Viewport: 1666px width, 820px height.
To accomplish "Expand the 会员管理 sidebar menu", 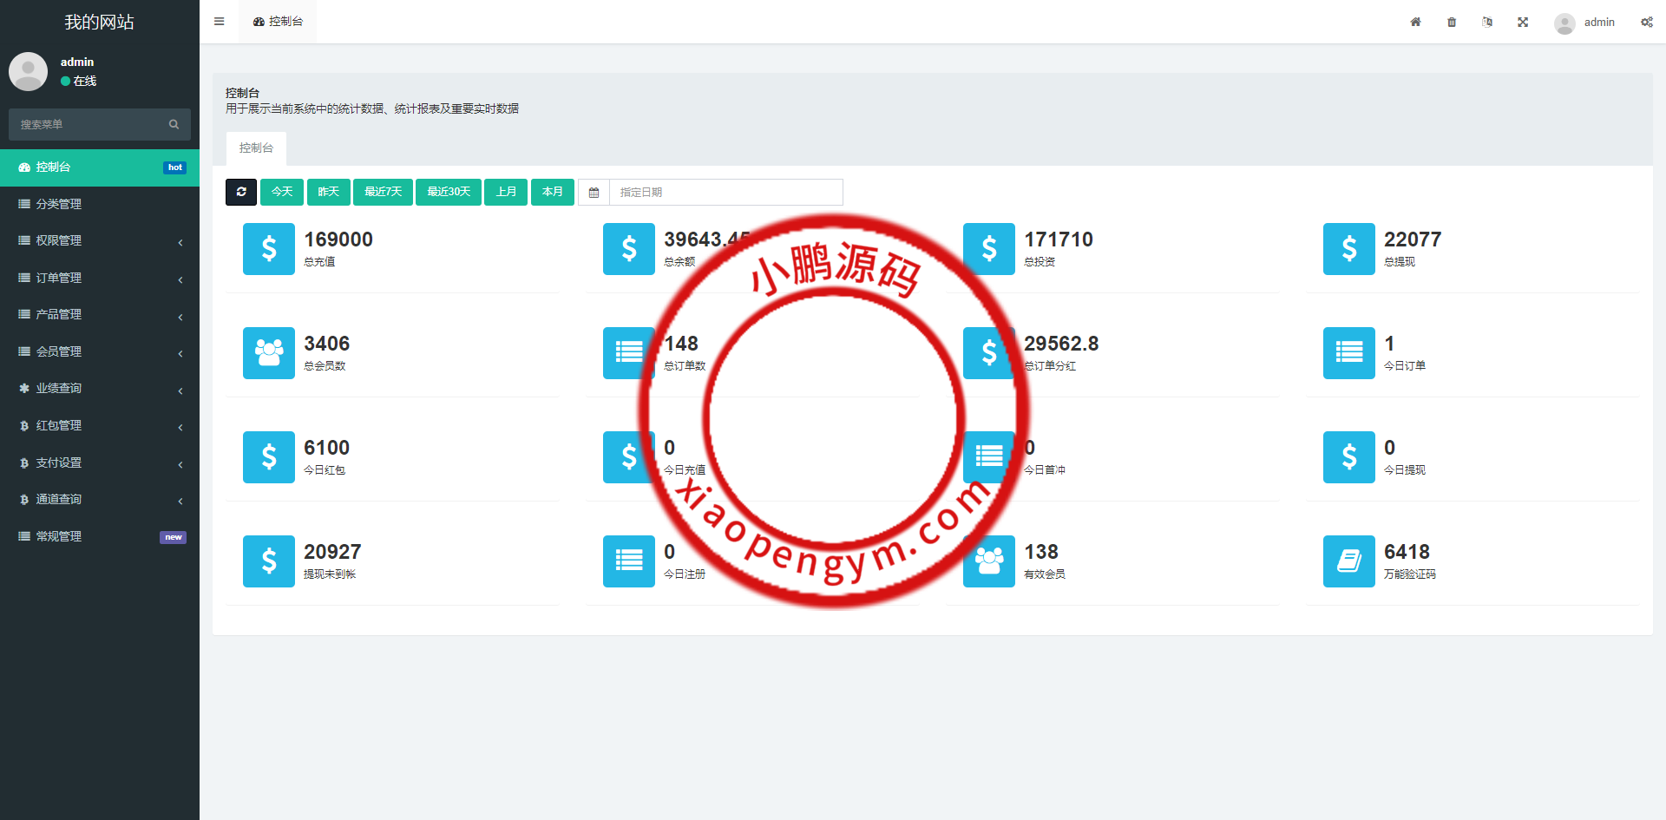I will tap(100, 351).
